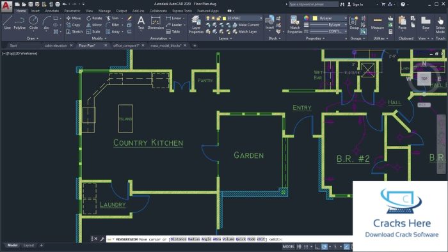
Task: Select the Line drawing tool
Action: pos(8,22)
